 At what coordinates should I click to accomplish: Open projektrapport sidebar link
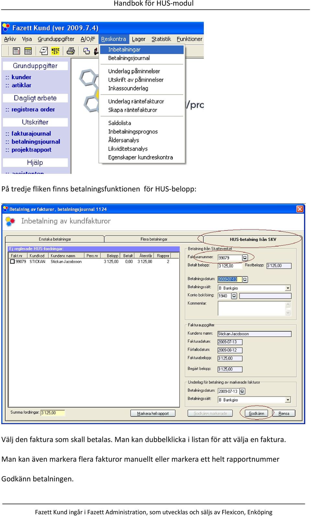click(x=31, y=150)
